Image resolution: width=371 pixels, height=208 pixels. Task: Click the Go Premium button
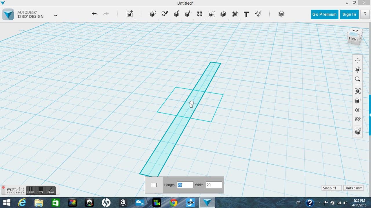[x=324, y=14]
